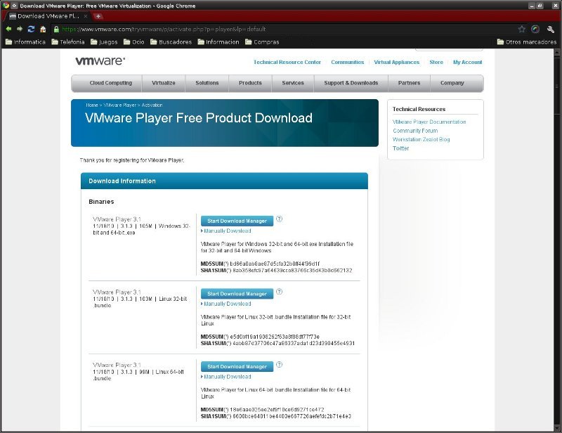Screen dimensions: 562x433
Task: Click the circular extension icon next to the star
Action: click(535, 29)
